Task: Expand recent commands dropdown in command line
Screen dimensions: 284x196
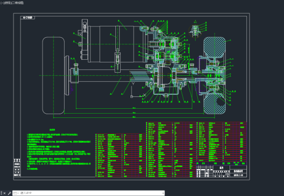Action: click(16, 193)
